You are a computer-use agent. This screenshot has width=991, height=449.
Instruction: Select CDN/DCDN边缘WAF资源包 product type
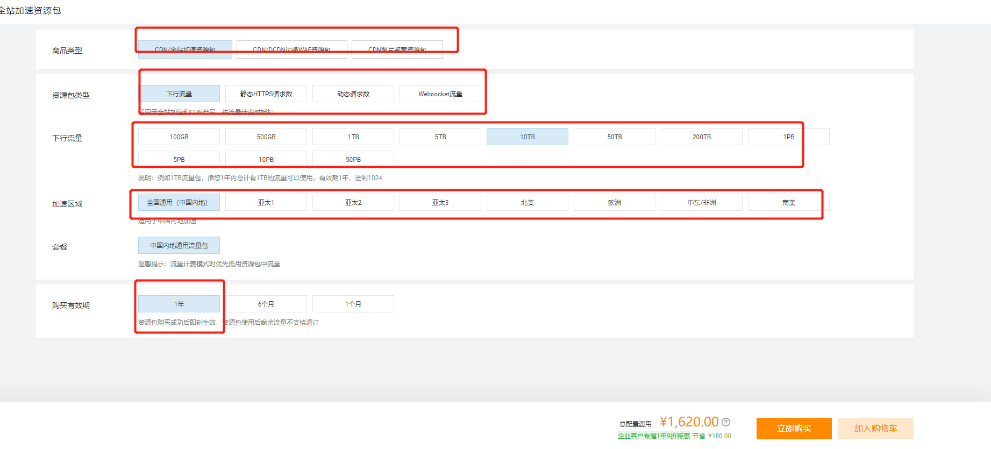tap(291, 49)
